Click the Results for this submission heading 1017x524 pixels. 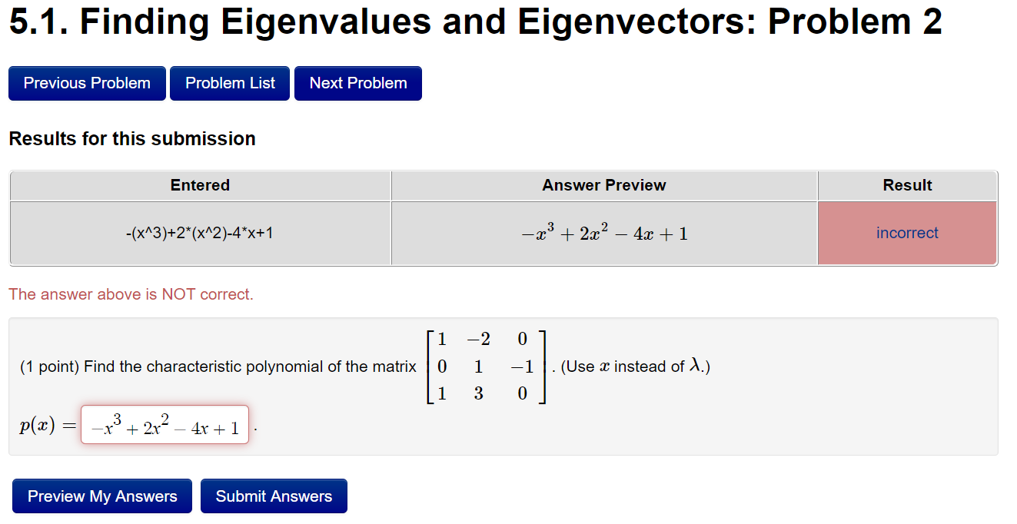pyautogui.click(x=131, y=138)
